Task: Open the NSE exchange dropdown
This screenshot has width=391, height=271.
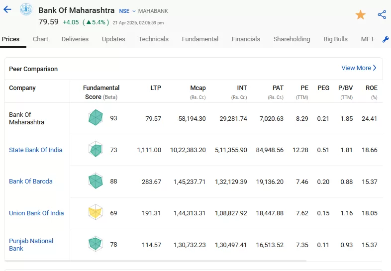Action: click(x=127, y=11)
